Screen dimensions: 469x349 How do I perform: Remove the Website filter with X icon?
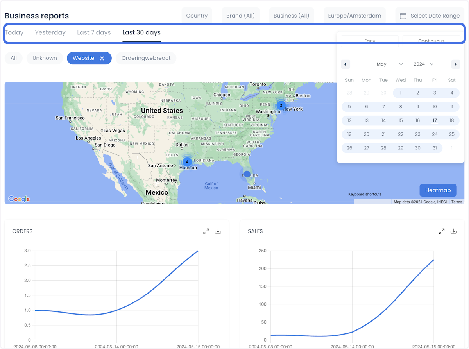point(102,58)
